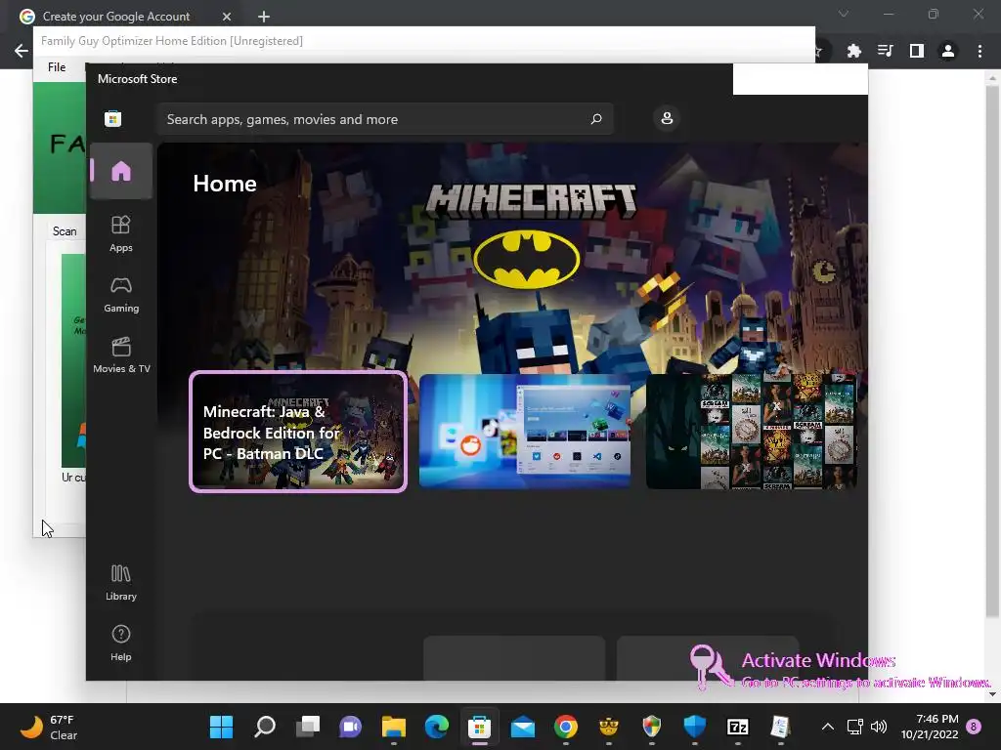Open the 67°F Clear weather widget
The height and width of the screenshot is (750, 1001).
pyautogui.click(x=50, y=727)
